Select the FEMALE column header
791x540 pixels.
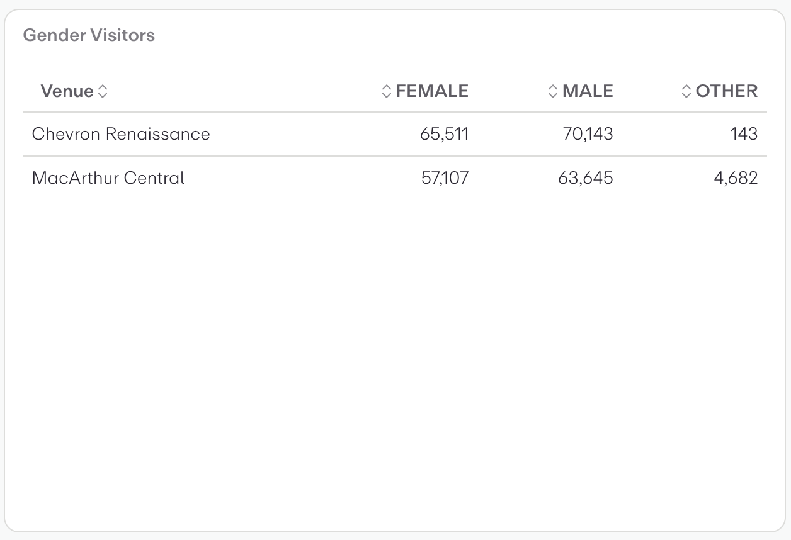point(431,91)
